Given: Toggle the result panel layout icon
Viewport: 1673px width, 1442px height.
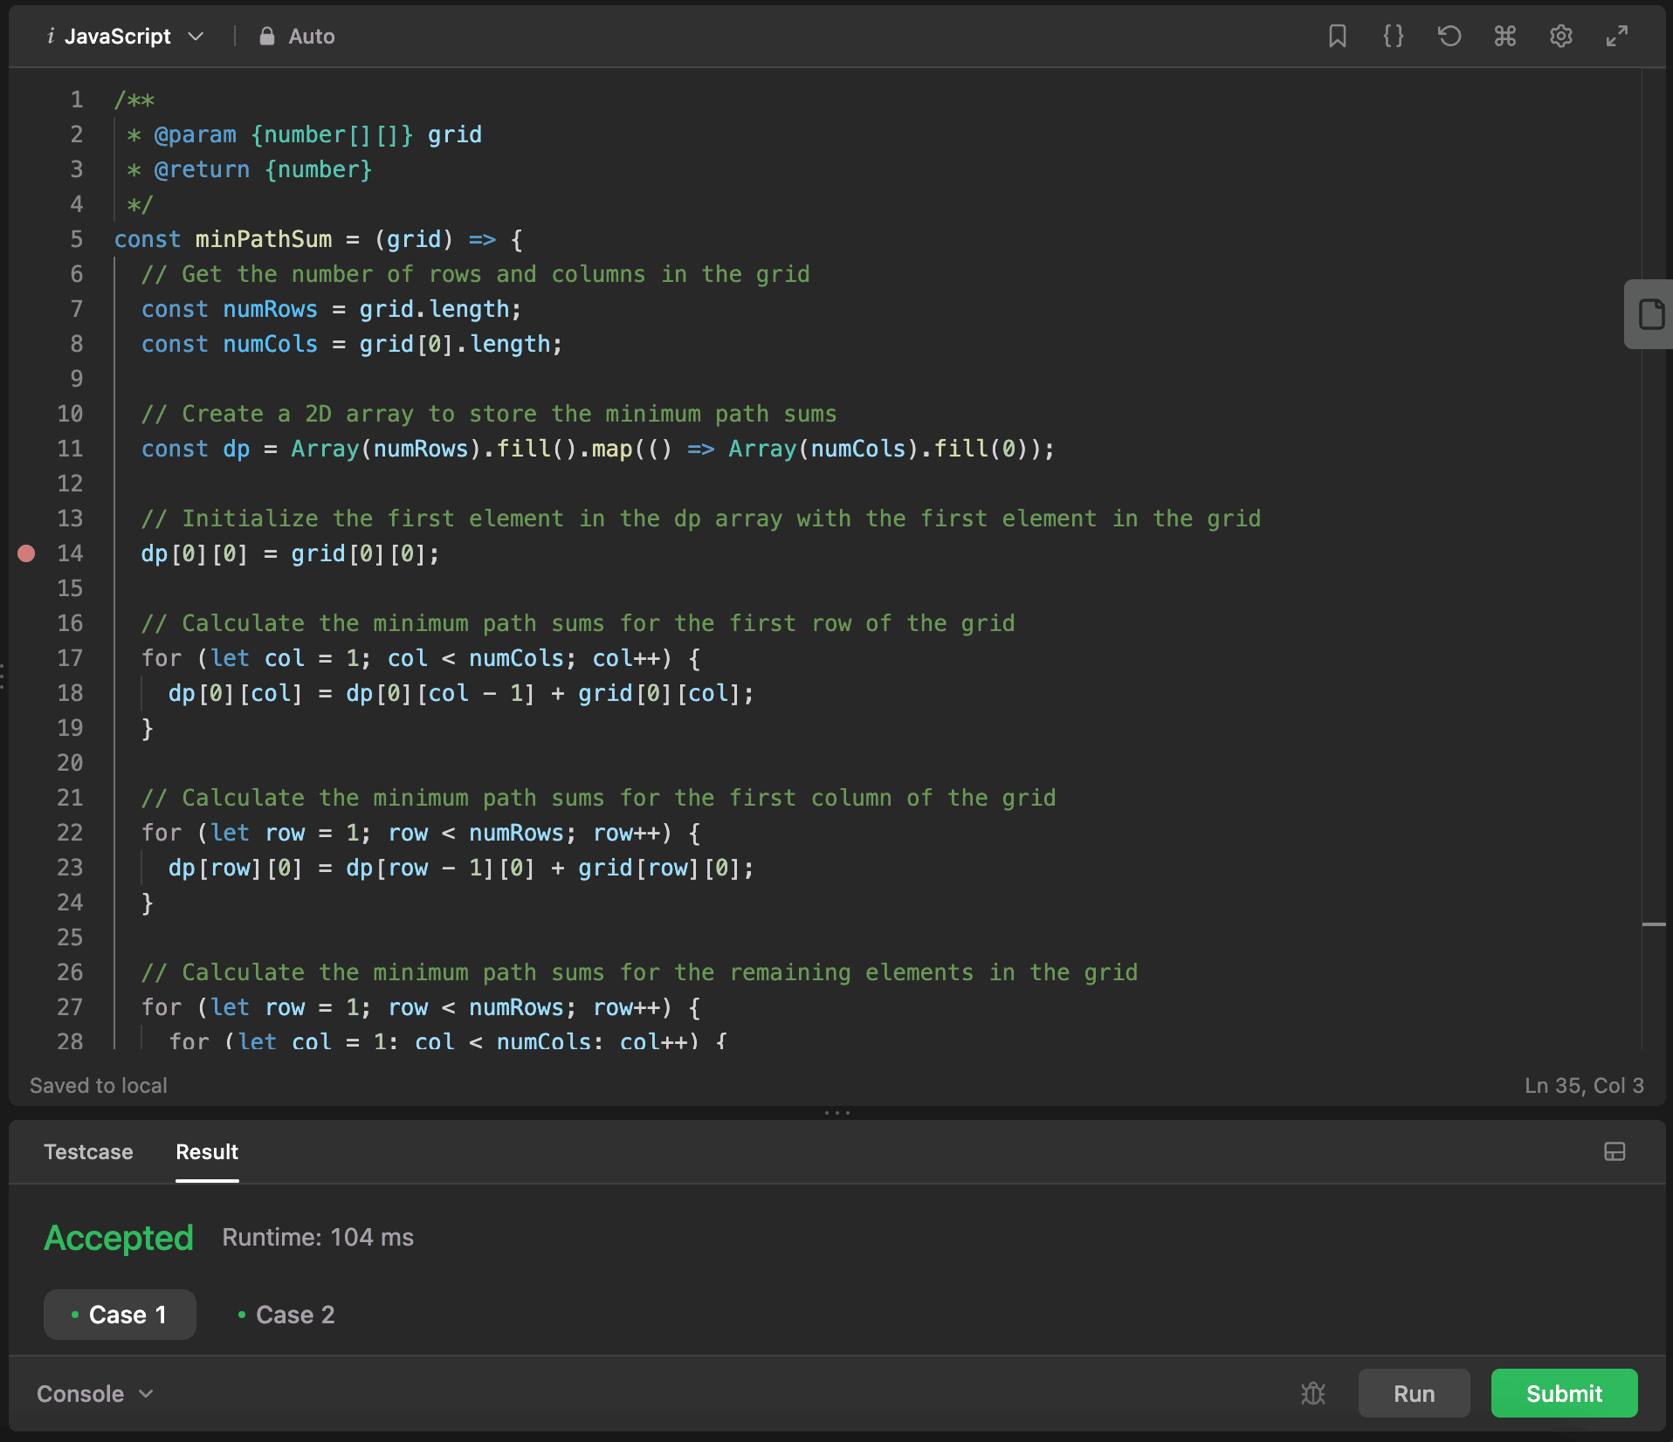Looking at the screenshot, I should click(1614, 1151).
